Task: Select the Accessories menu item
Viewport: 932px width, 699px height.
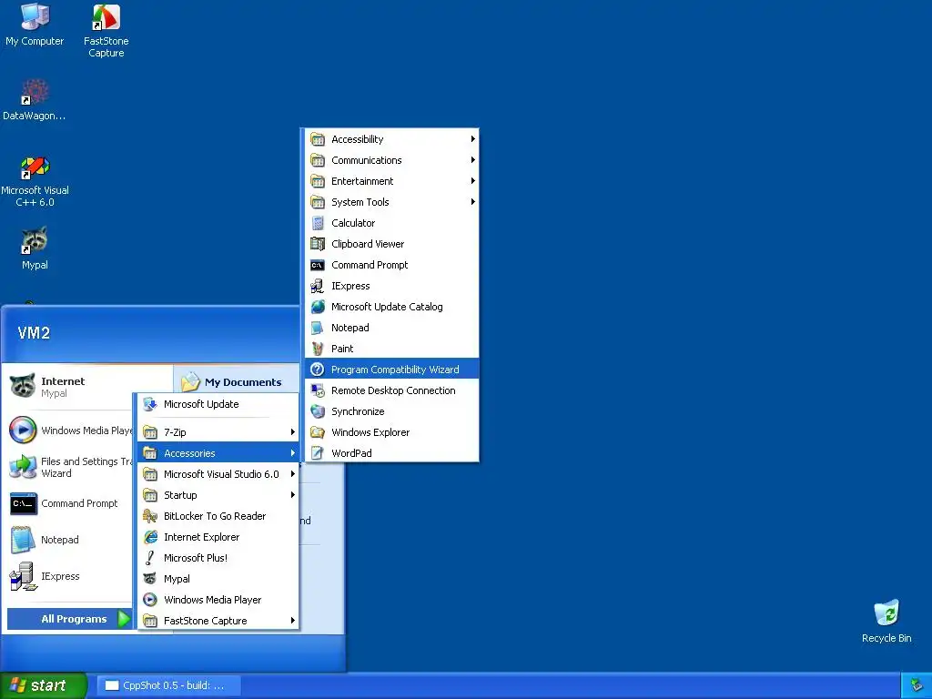Action: 218,453
